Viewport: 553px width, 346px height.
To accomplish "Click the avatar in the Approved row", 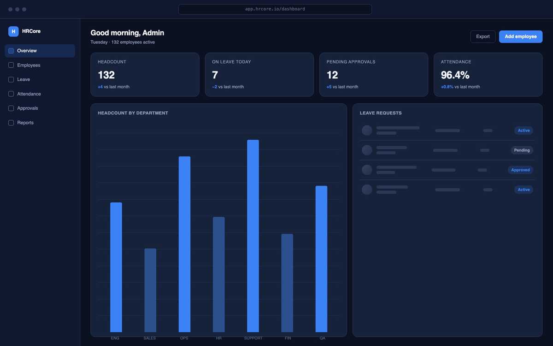I will pos(367,170).
